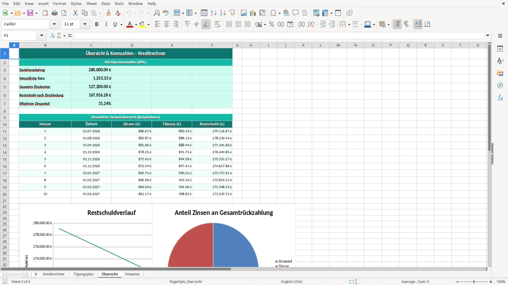This screenshot has height=285, width=508.
Task: Select row 10 header
Action: tap(5, 125)
